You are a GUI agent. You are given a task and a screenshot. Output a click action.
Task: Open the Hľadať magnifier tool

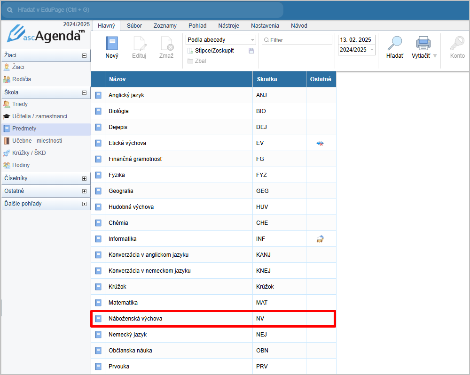coord(394,43)
